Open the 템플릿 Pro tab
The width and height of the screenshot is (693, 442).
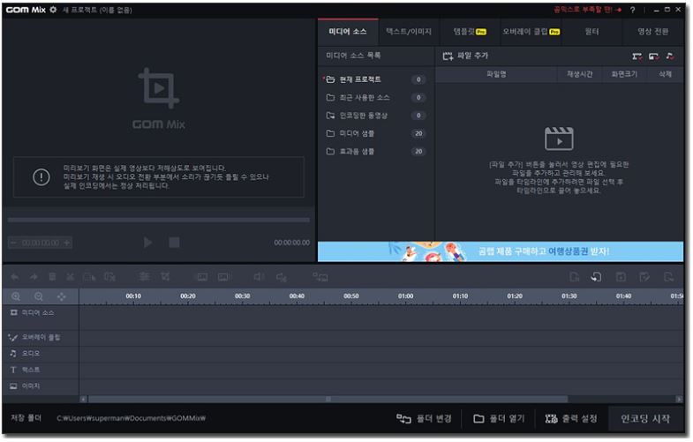470,32
